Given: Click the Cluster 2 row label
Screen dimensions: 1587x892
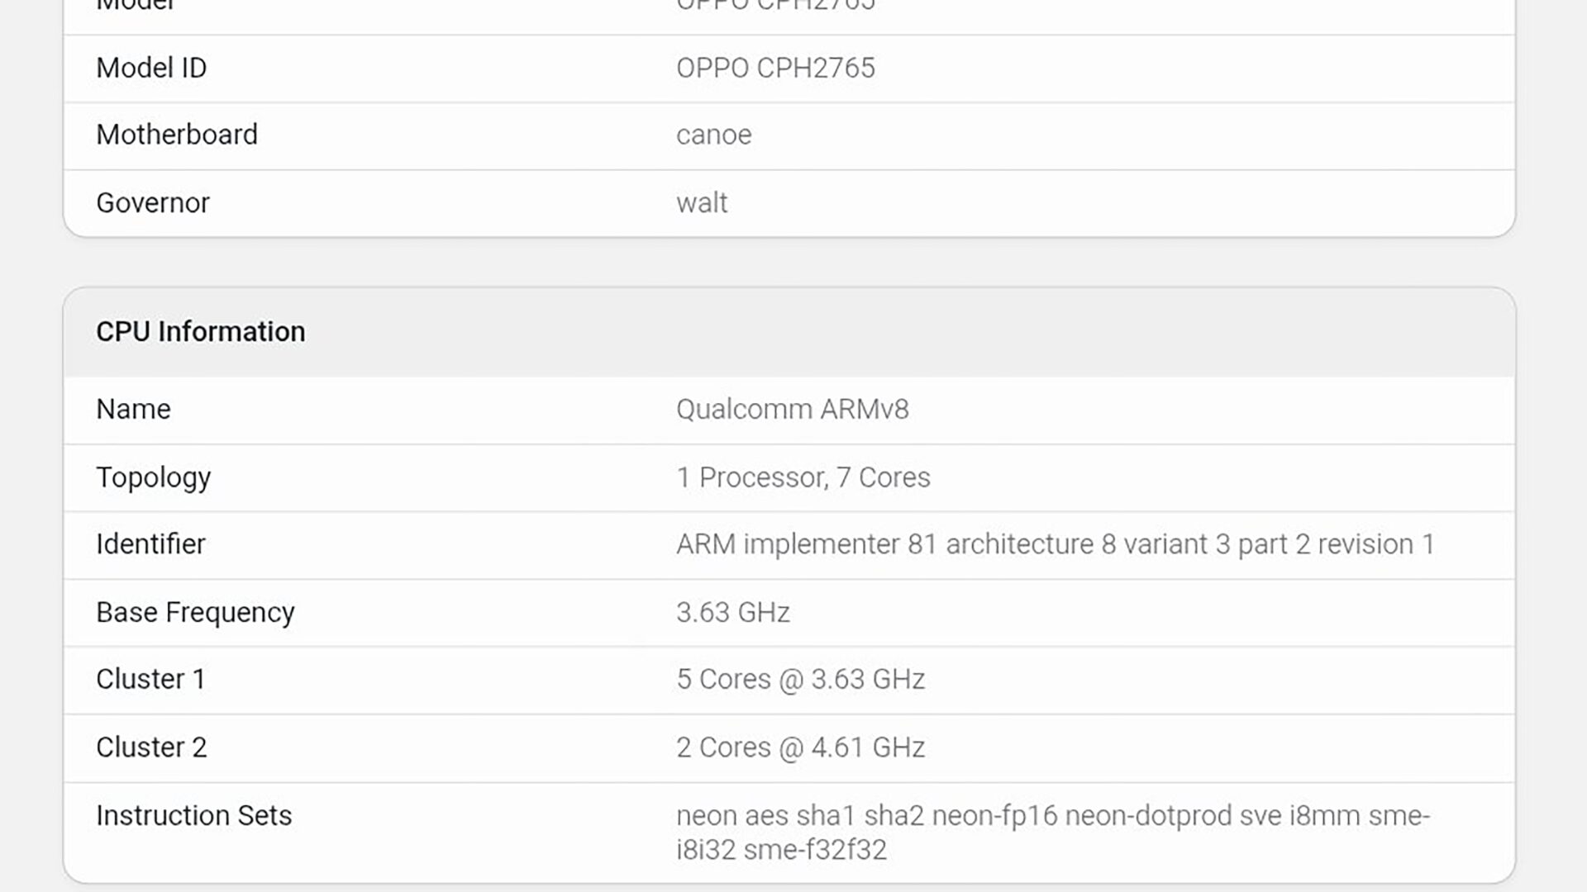Looking at the screenshot, I should pos(151,747).
